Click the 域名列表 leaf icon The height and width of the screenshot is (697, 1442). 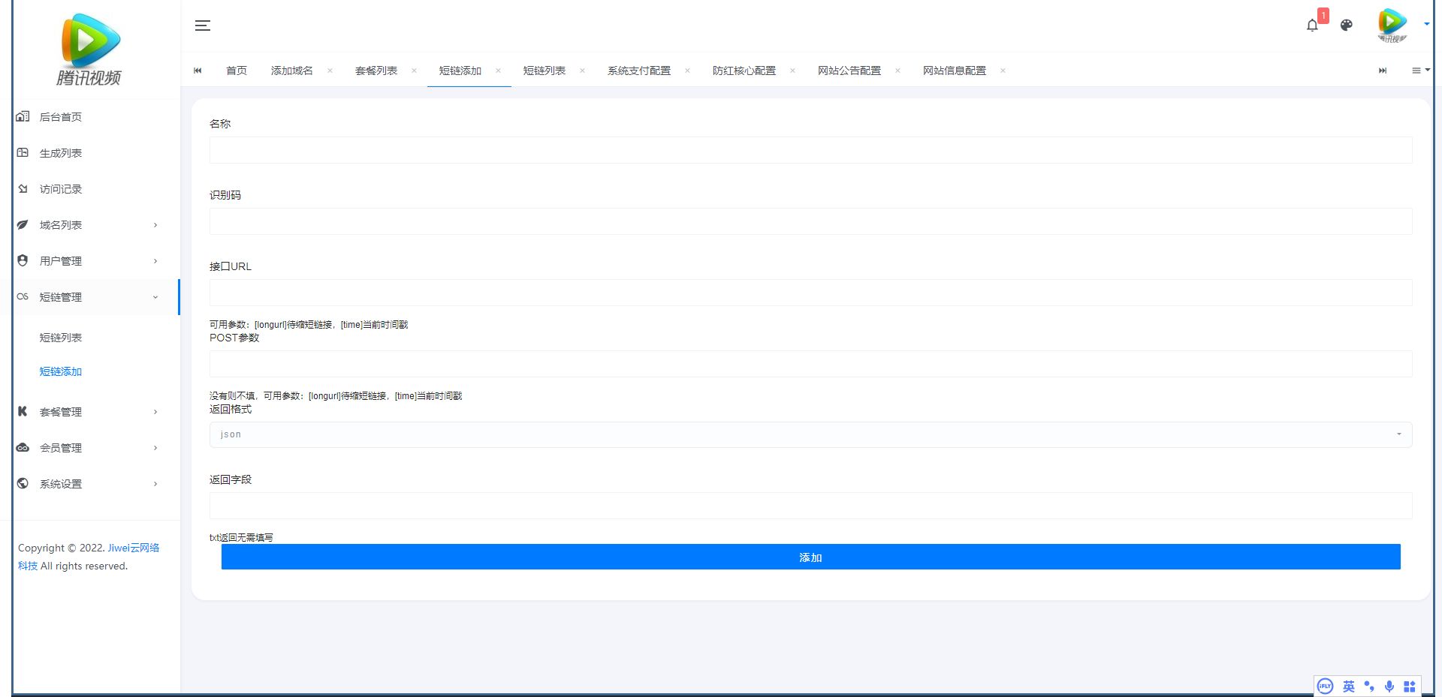click(23, 224)
